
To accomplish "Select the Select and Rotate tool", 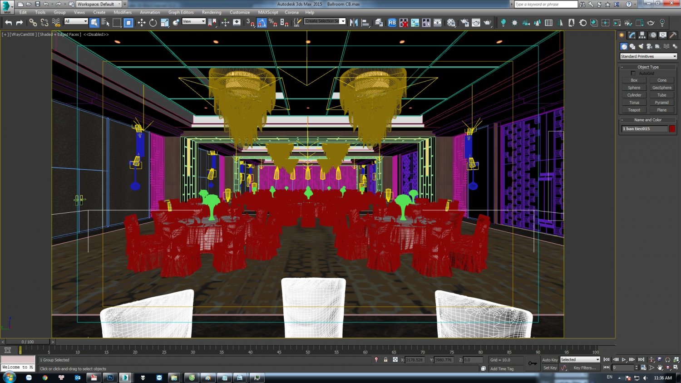I will [152, 22].
